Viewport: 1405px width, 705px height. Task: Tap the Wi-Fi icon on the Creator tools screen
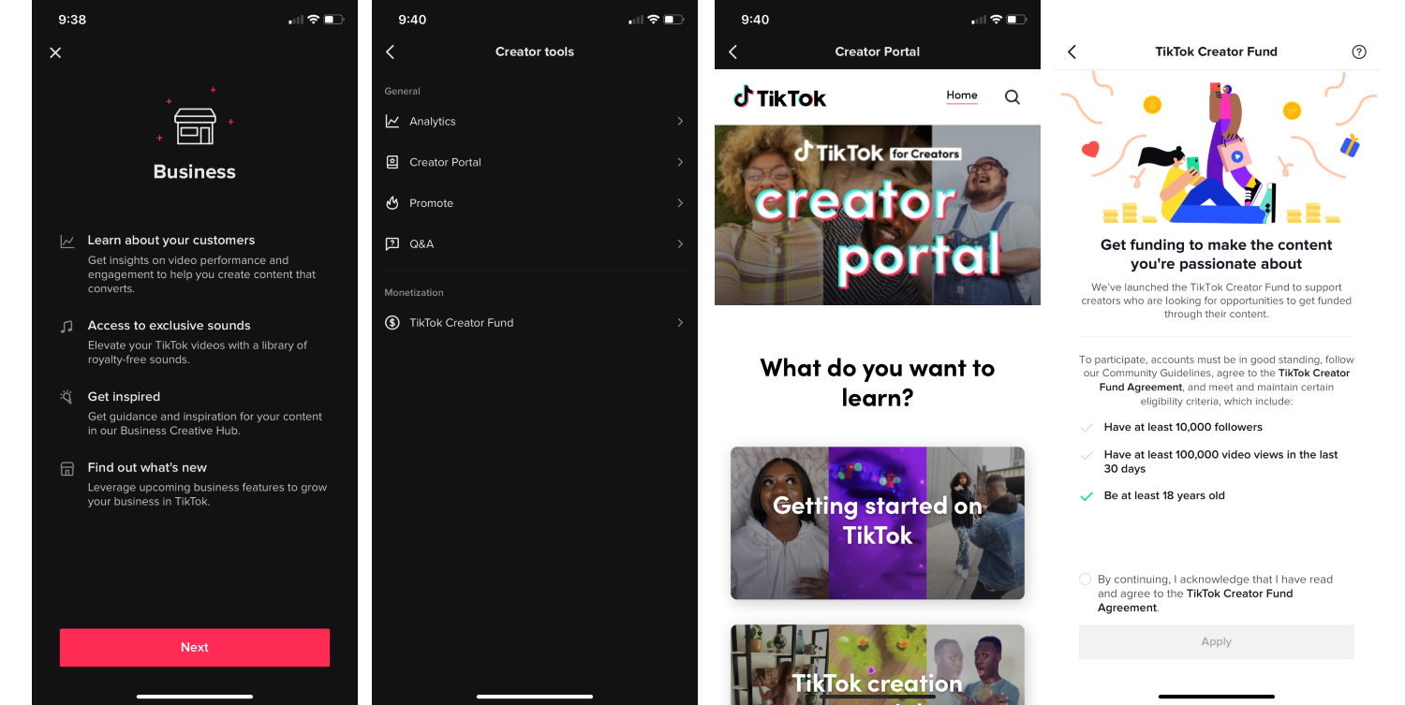pos(654,20)
